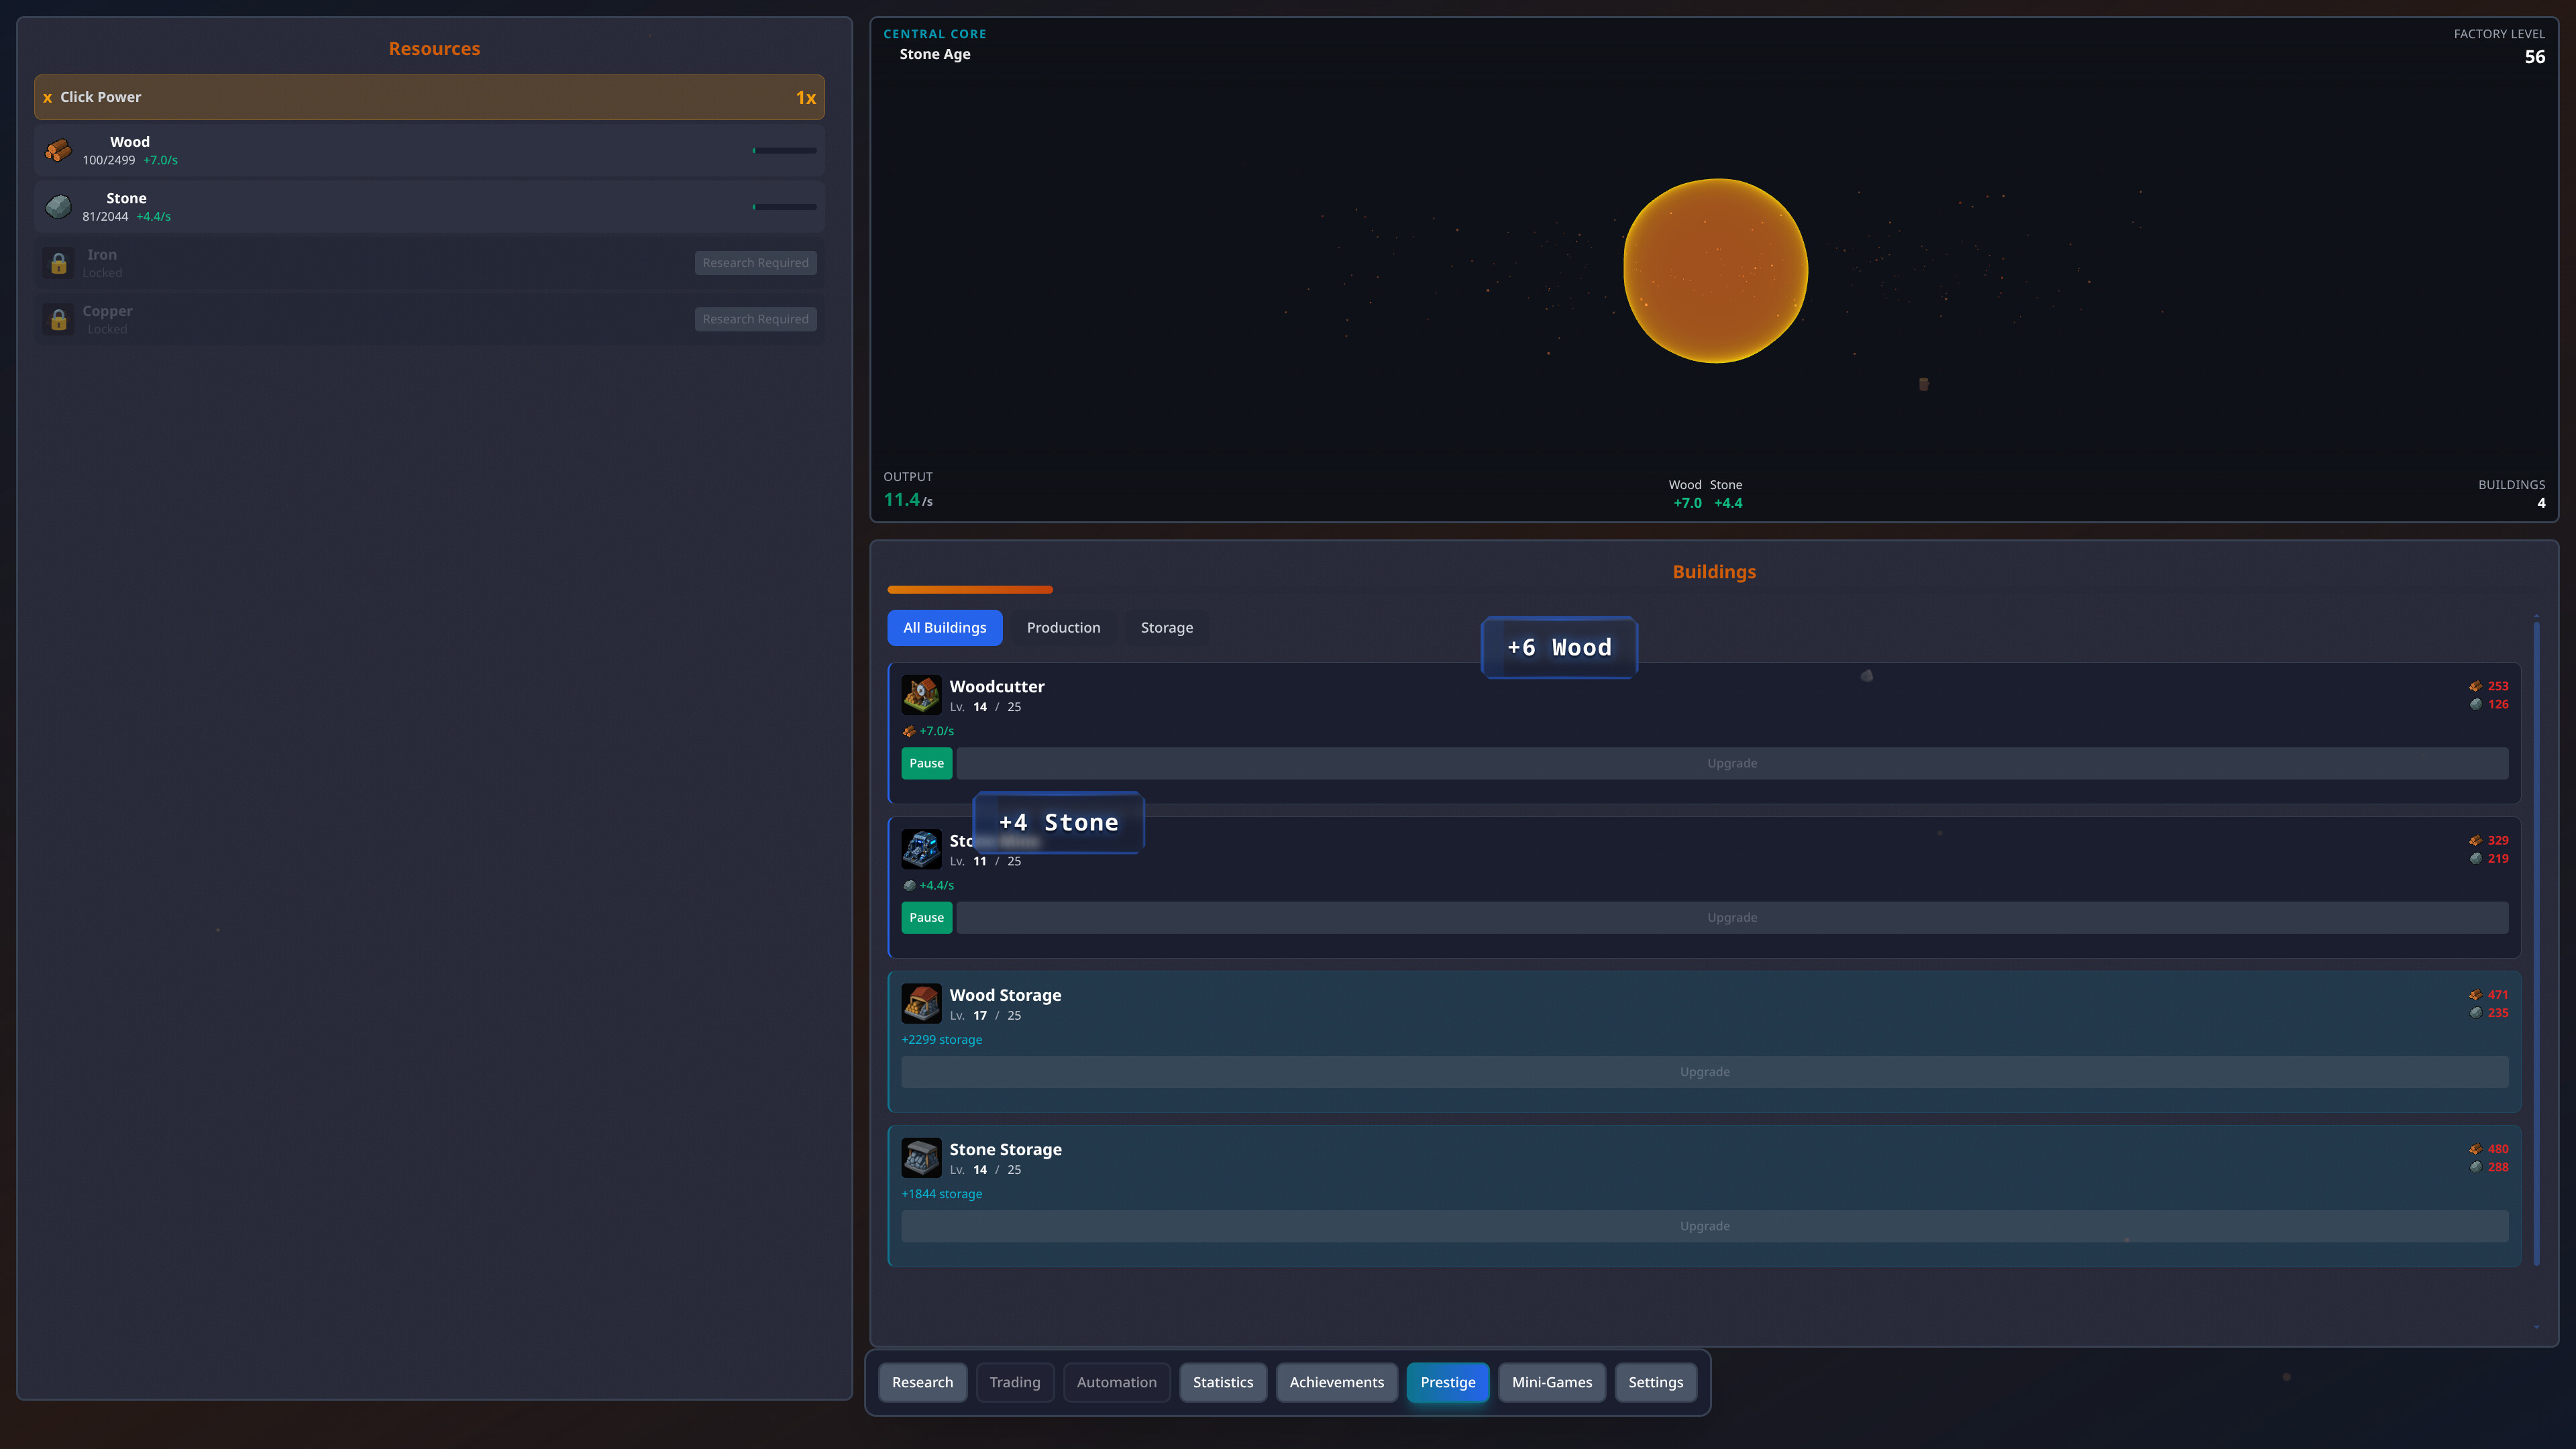This screenshot has height=1449, width=2576.
Task: Click the Woodcutter stone cost icon
Action: 2475,704
